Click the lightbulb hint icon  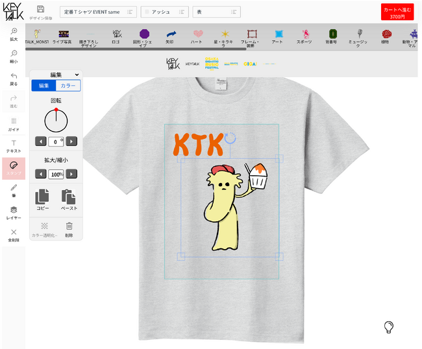click(389, 327)
